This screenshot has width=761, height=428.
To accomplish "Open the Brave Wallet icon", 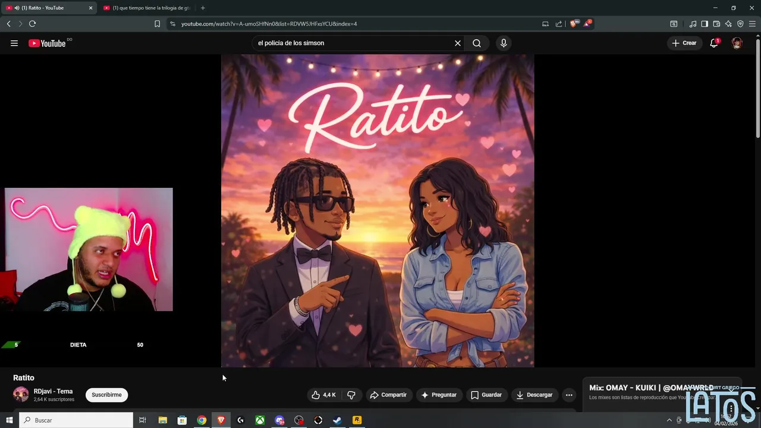I will pyautogui.click(x=716, y=24).
